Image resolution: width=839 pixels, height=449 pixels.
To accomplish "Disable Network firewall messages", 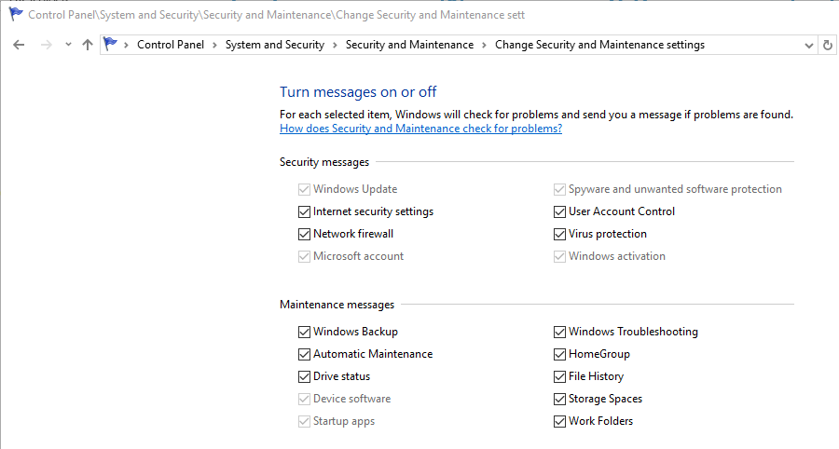I will pyautogui.click(x=304, y=234).
